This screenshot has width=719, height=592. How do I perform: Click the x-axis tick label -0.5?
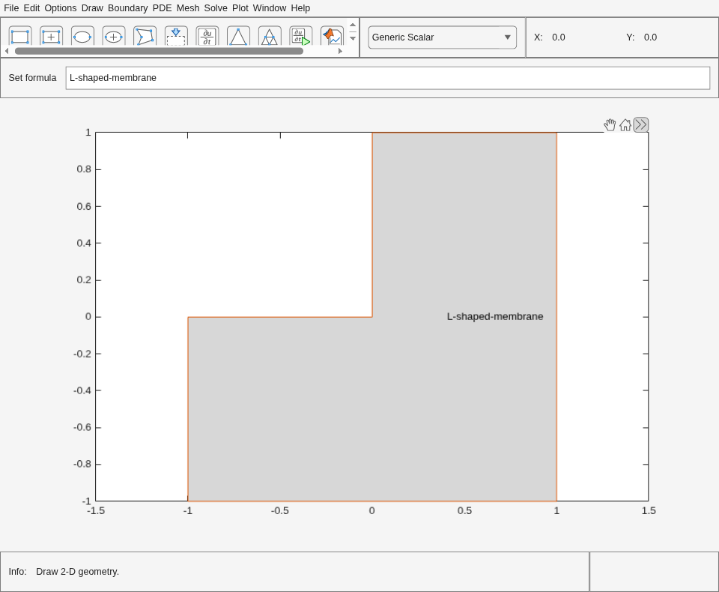(279, 511)
